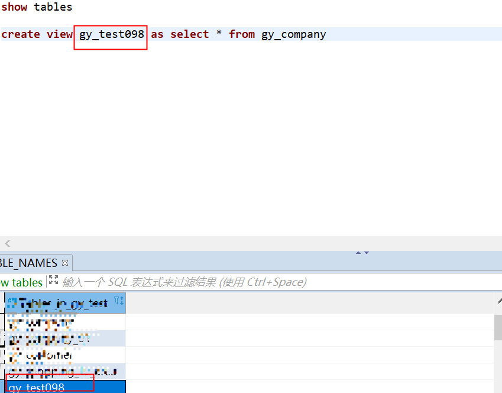Click the SQL filter expression input field
Viewport: 502px width, 393px height.
(237, 282)
